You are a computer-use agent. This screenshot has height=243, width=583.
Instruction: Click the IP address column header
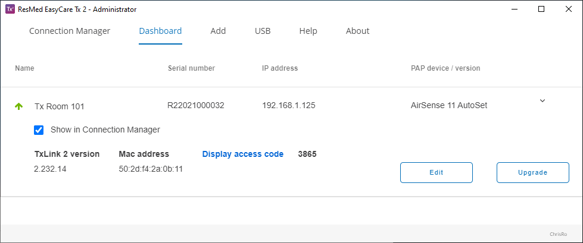pos(280,68)
